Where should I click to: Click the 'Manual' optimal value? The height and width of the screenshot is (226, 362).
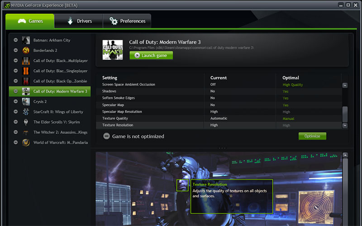(x=288, y=118)
